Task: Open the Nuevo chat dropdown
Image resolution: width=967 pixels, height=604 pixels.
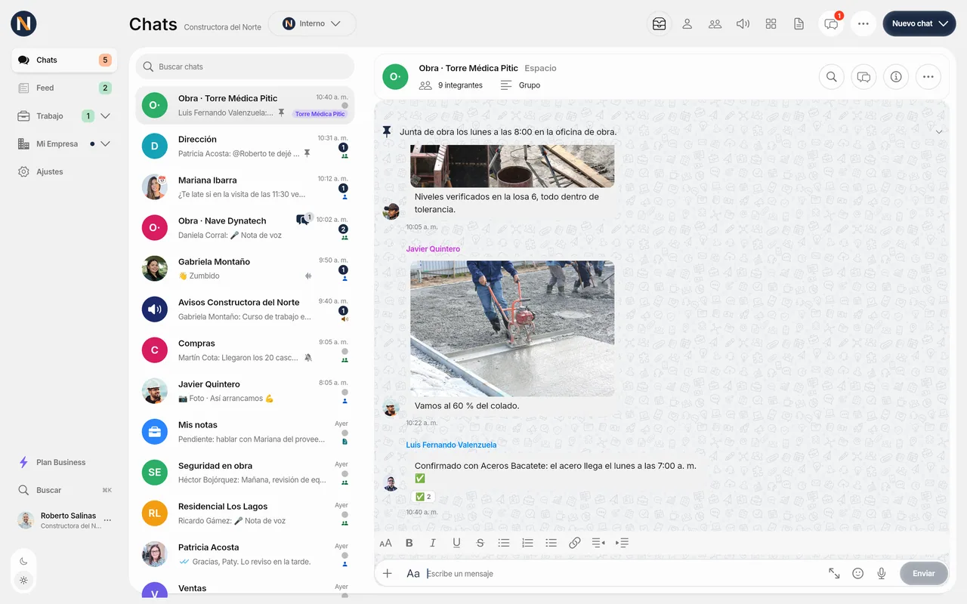Action: coord(919,23)
